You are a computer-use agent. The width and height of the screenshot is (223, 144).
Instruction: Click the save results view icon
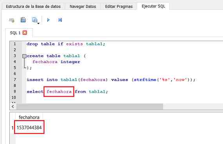click(x=34, y=20)
